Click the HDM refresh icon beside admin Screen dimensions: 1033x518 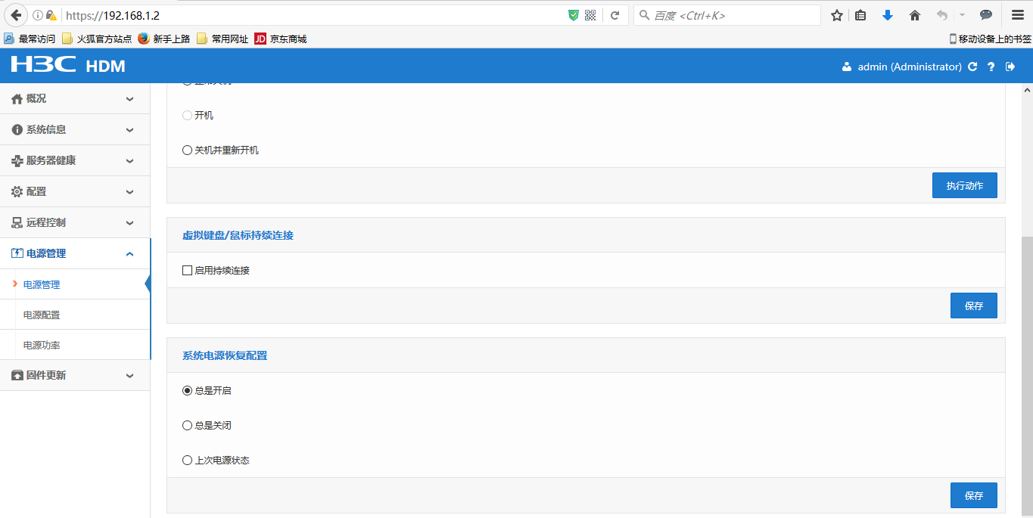coord(973,67)
